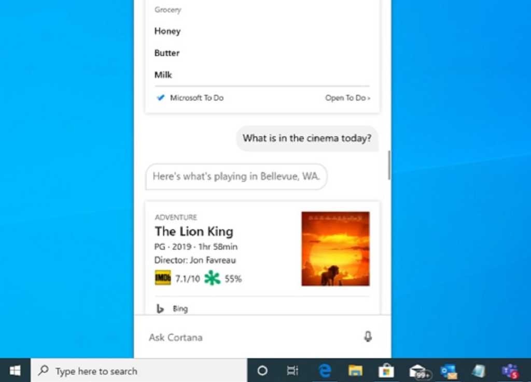Click the 'What is in the cinema today?' message
The image size is (531, 382).
307,138
